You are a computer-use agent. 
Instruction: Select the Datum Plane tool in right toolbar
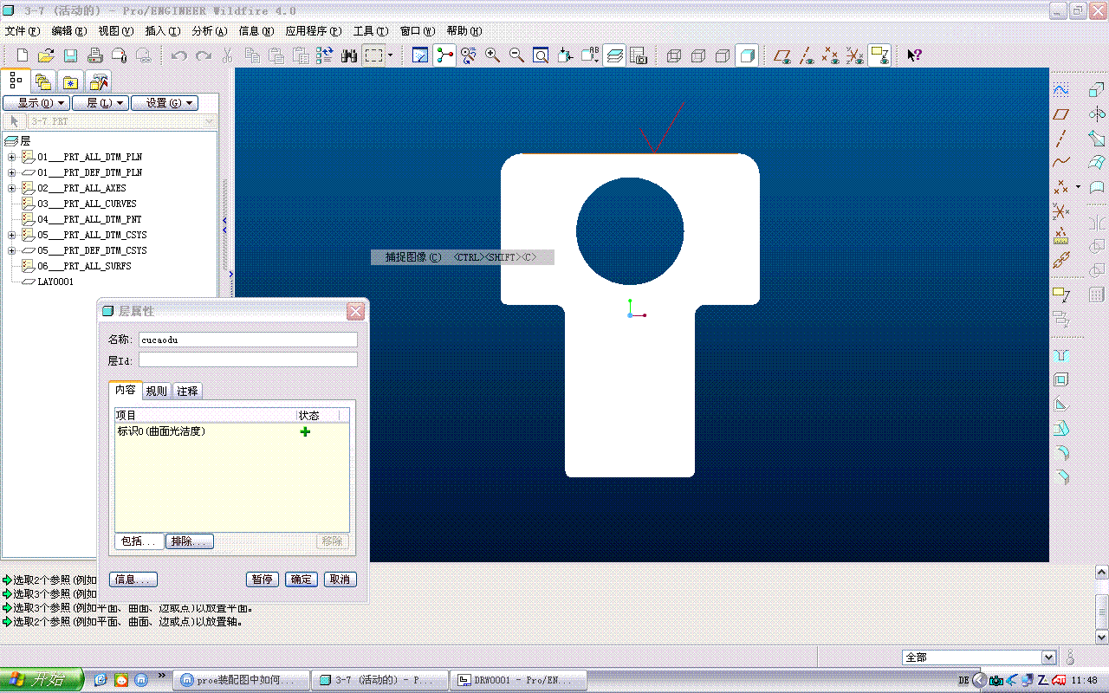pos(1060,114)
